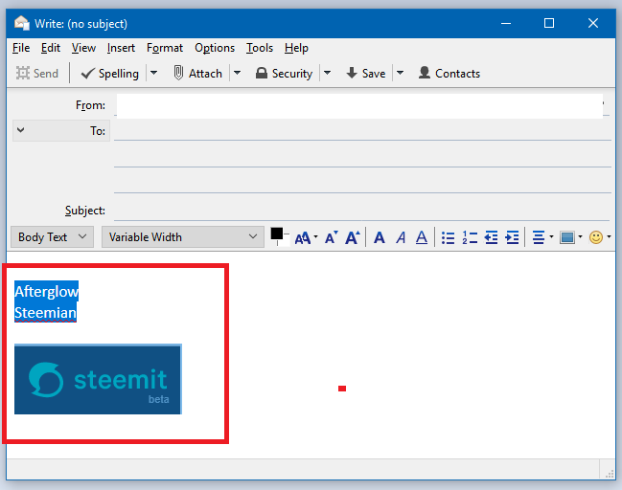Screen dimensions: 622x490
Task: Click the indent text icon
Action: 512,237
